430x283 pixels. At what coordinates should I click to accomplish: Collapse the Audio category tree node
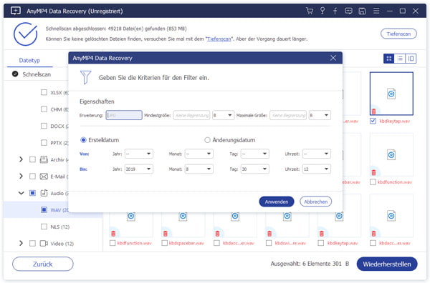[21, 193]
